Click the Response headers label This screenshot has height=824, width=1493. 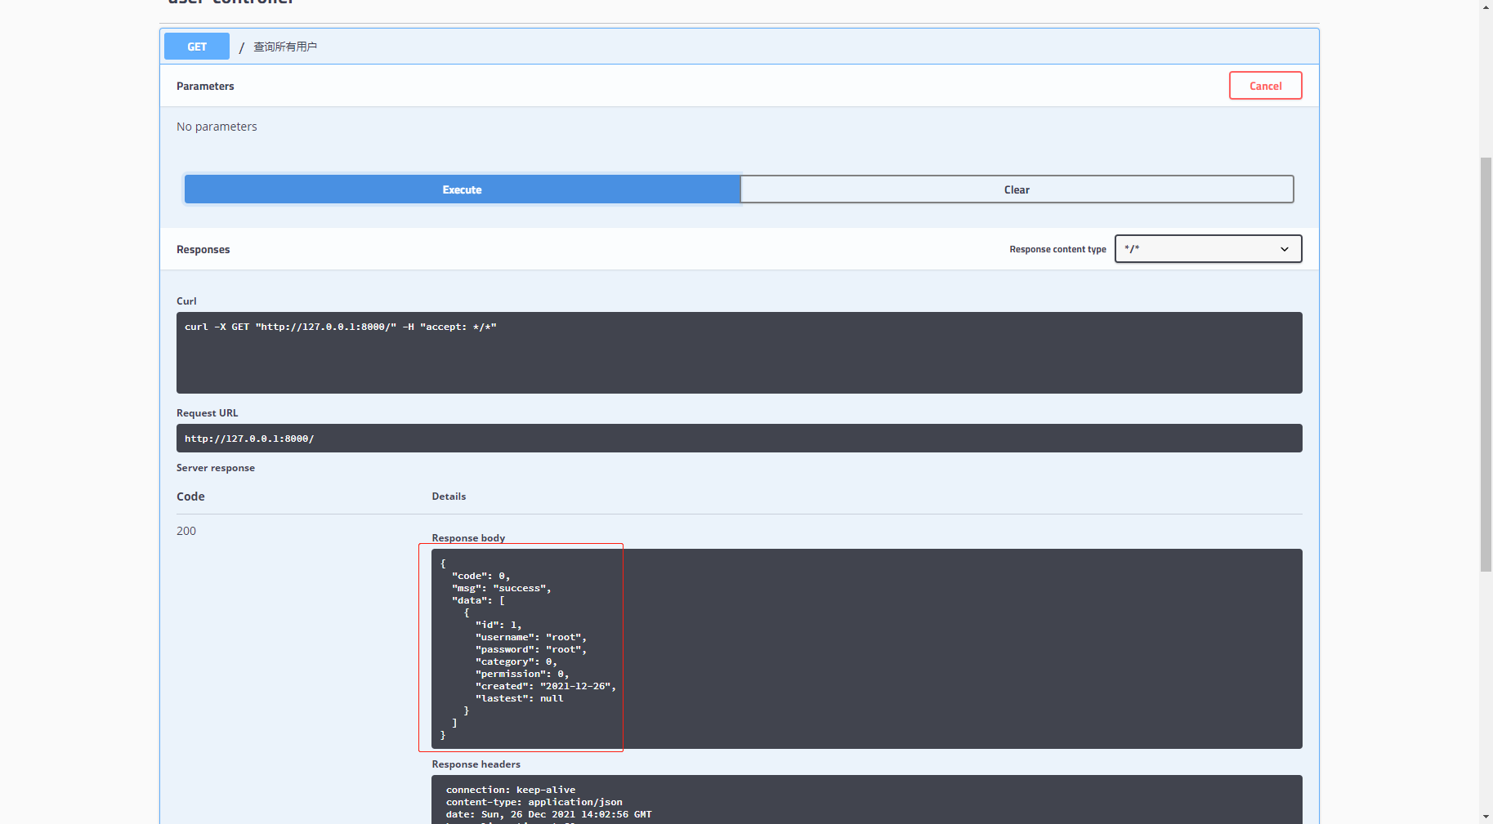(476, 764)
